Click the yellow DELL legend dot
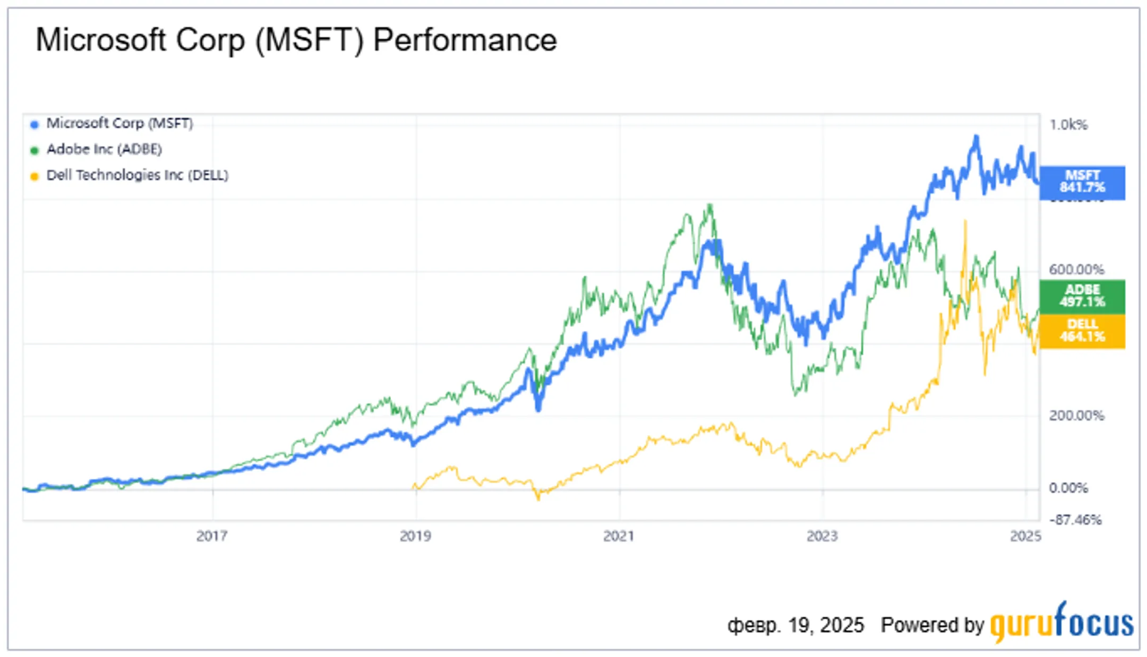The image size is (1147, 657). (35, 177)
